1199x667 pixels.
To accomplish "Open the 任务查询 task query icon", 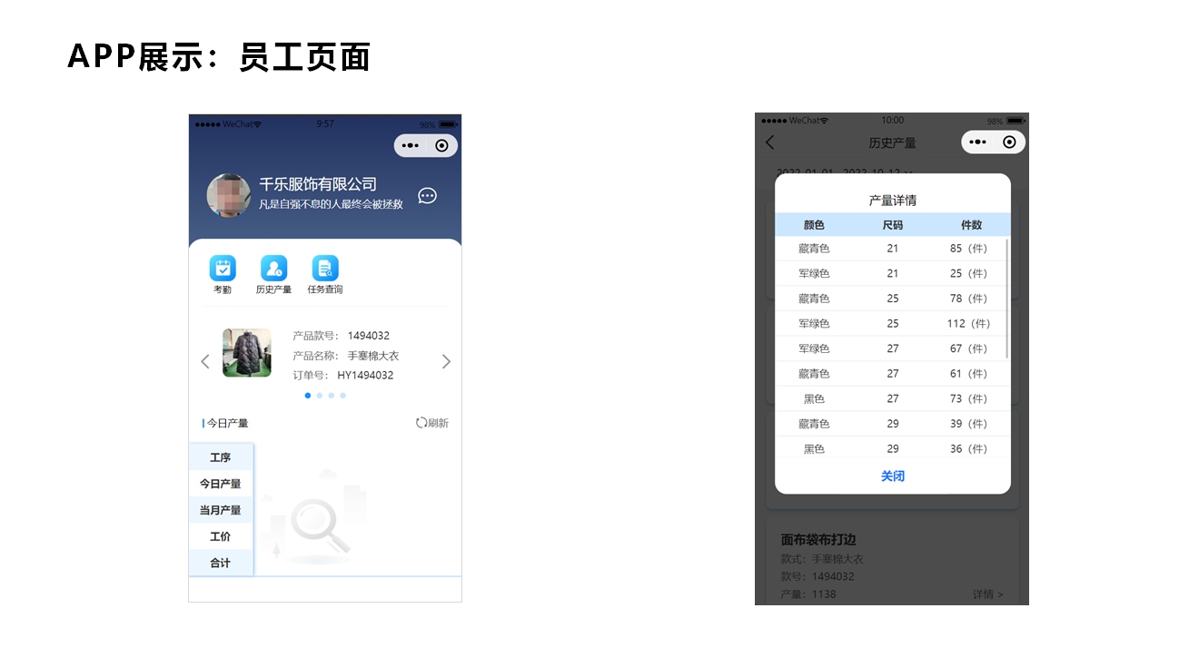I will [325, 269].
